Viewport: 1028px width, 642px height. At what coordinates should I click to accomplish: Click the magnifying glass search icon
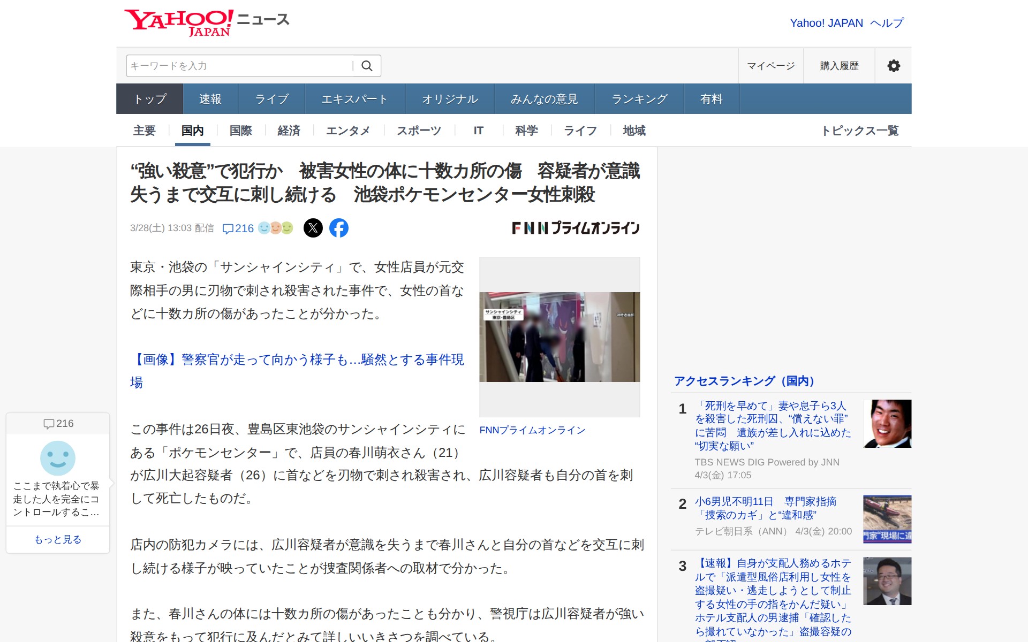pyautogui.click(x=367, y=66)
